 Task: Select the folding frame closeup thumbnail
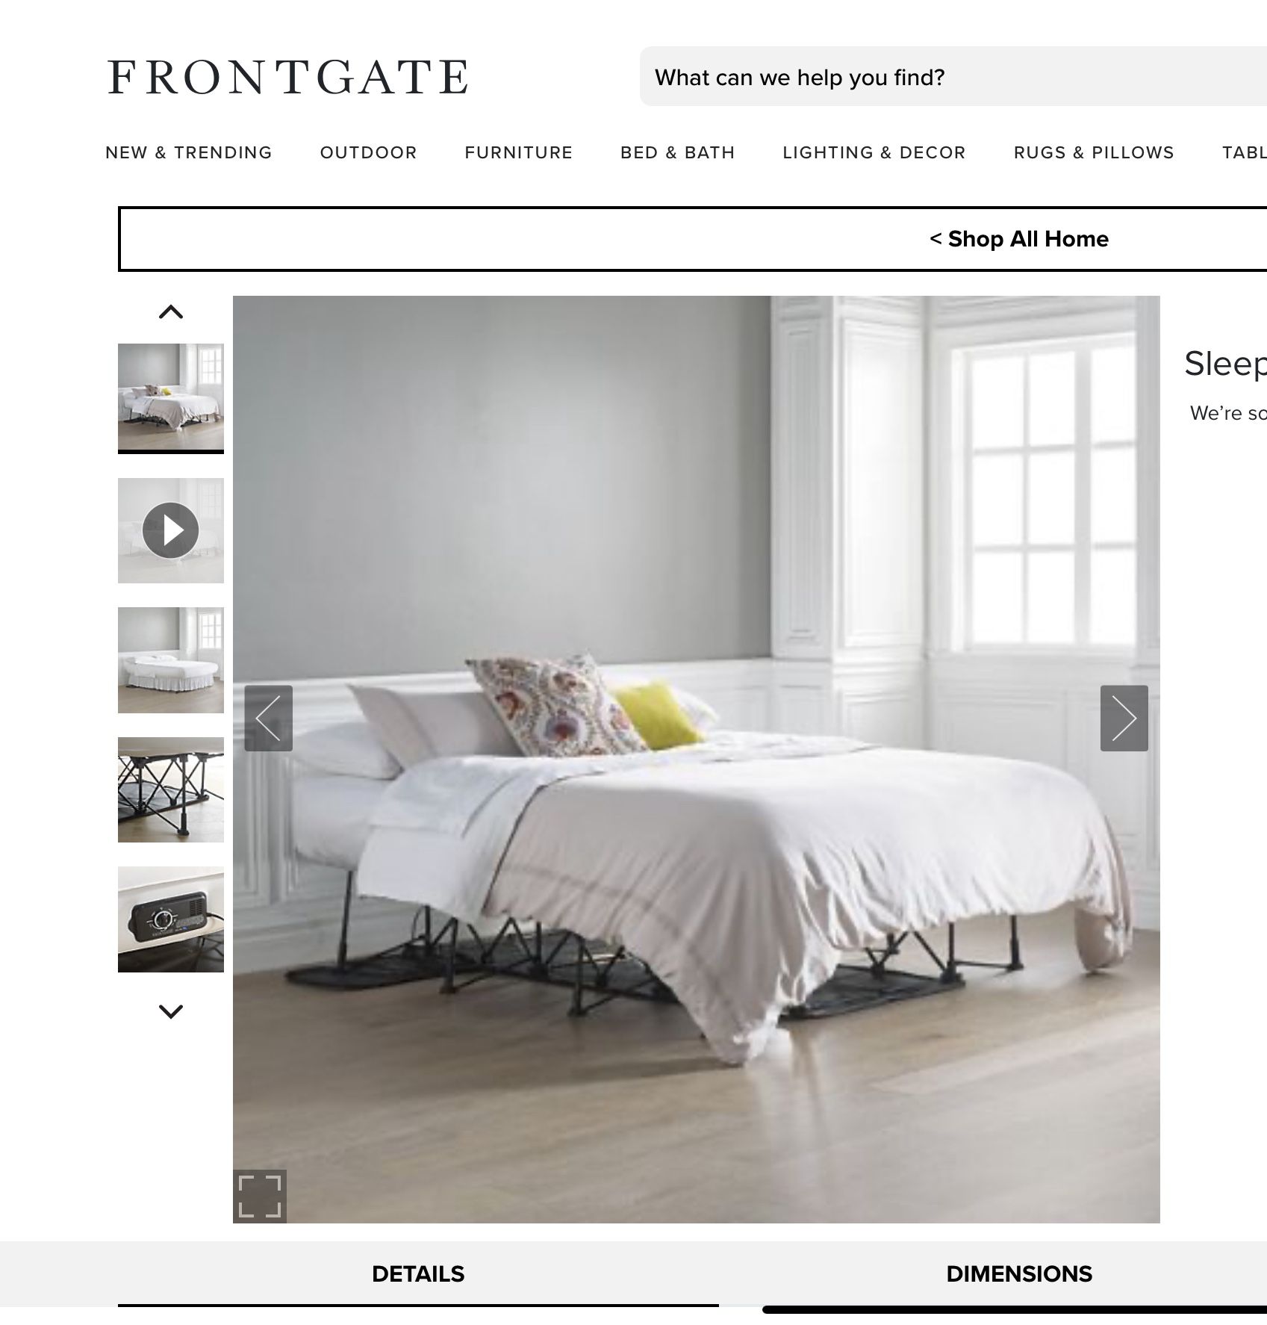(x=171, y=789)
